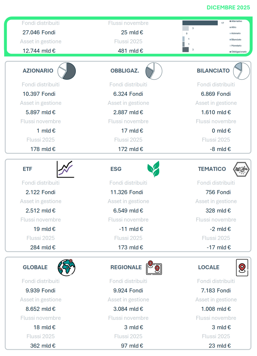Screen dimensions: 257x356
Task: Click the Obbligazionario legend color swatch
Action: tap(230, 52)
